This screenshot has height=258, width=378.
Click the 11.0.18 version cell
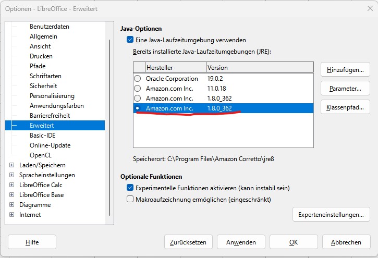pos(217,89)
